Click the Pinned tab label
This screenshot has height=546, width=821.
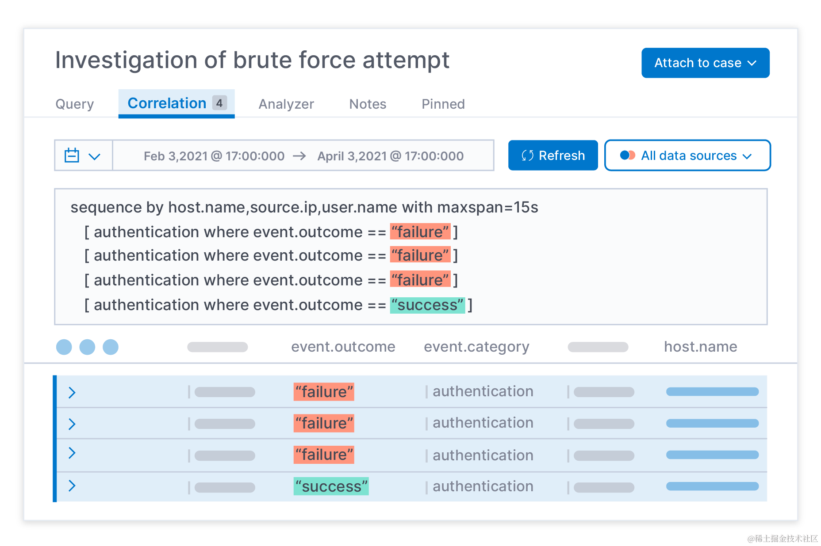pos(442,104)
